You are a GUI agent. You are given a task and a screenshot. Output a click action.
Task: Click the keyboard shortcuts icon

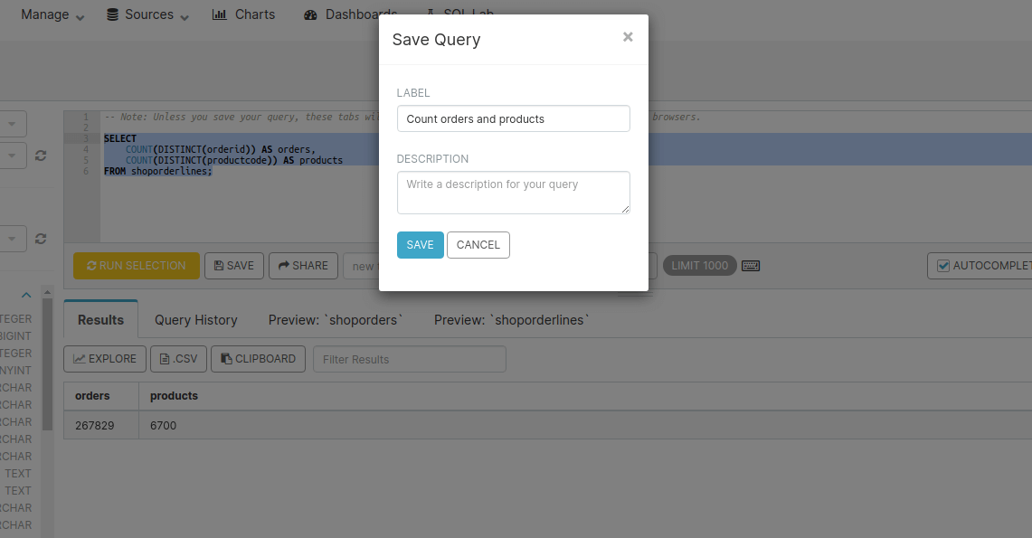tap(751, 266)
